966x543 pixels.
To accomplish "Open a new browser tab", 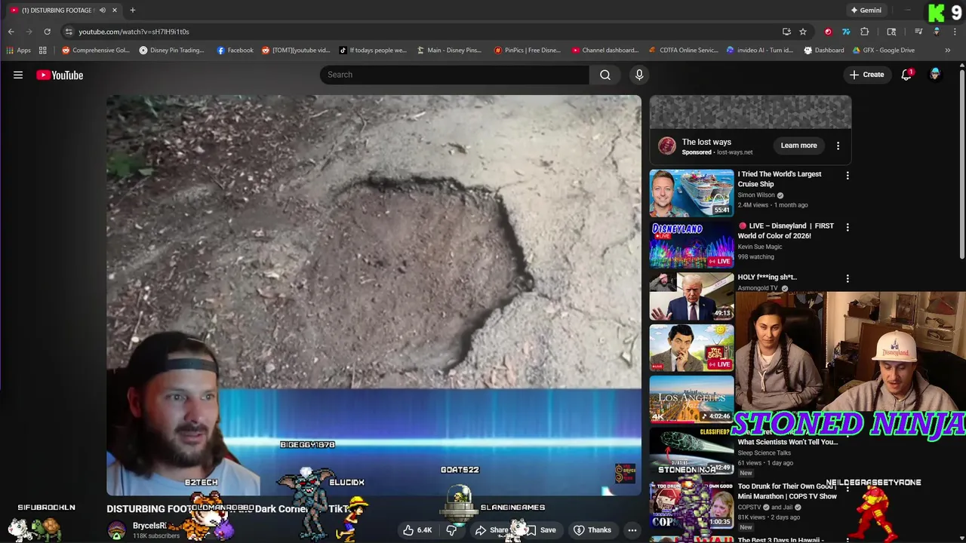I will [x=132, y=11].
